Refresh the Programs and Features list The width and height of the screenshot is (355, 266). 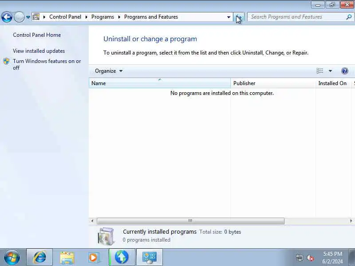239,17
